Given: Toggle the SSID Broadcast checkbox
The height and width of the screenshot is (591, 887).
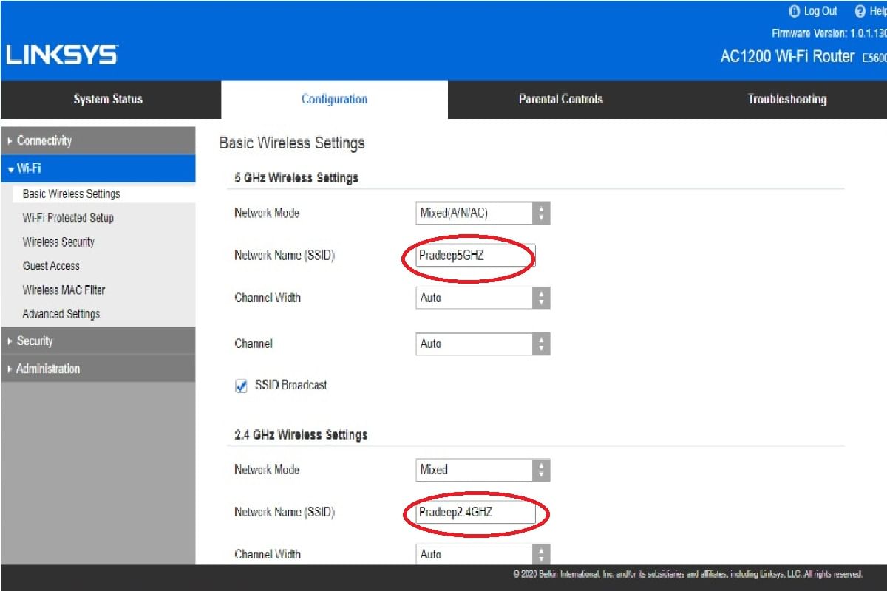Looking at the screenshot, I should tap(241, 386).
